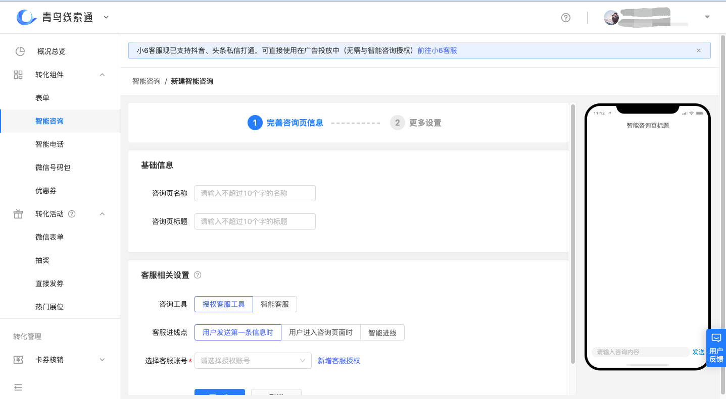Switch 咨询工具 to 智能客服

tap(274, 304)
